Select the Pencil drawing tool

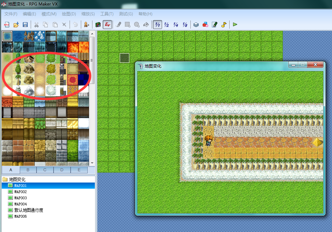[119, 25]
